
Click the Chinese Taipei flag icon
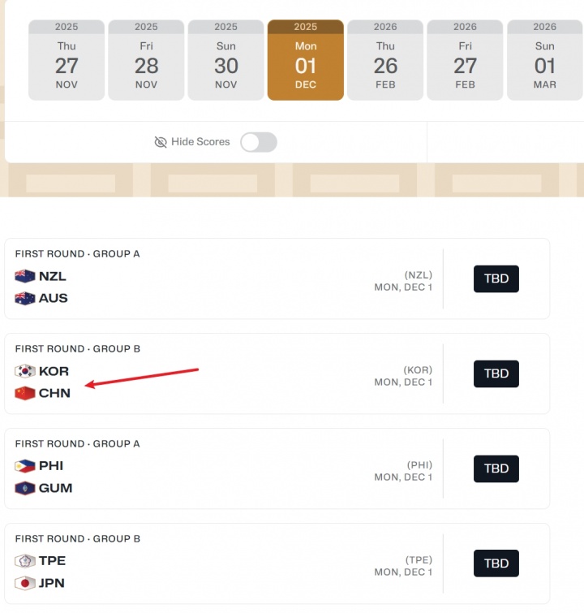click(x=25, y=561)
